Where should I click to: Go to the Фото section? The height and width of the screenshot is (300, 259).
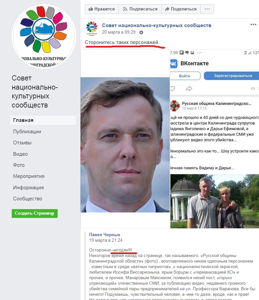19,165
